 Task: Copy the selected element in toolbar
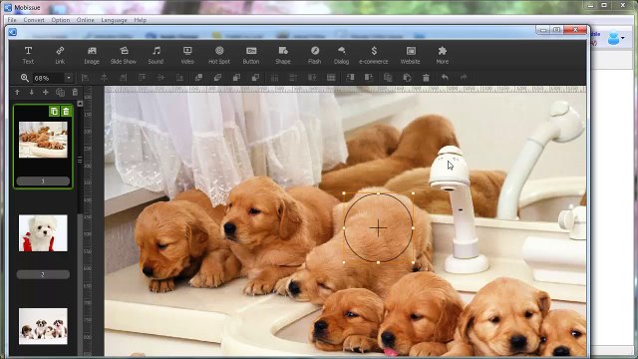point(388,78)
